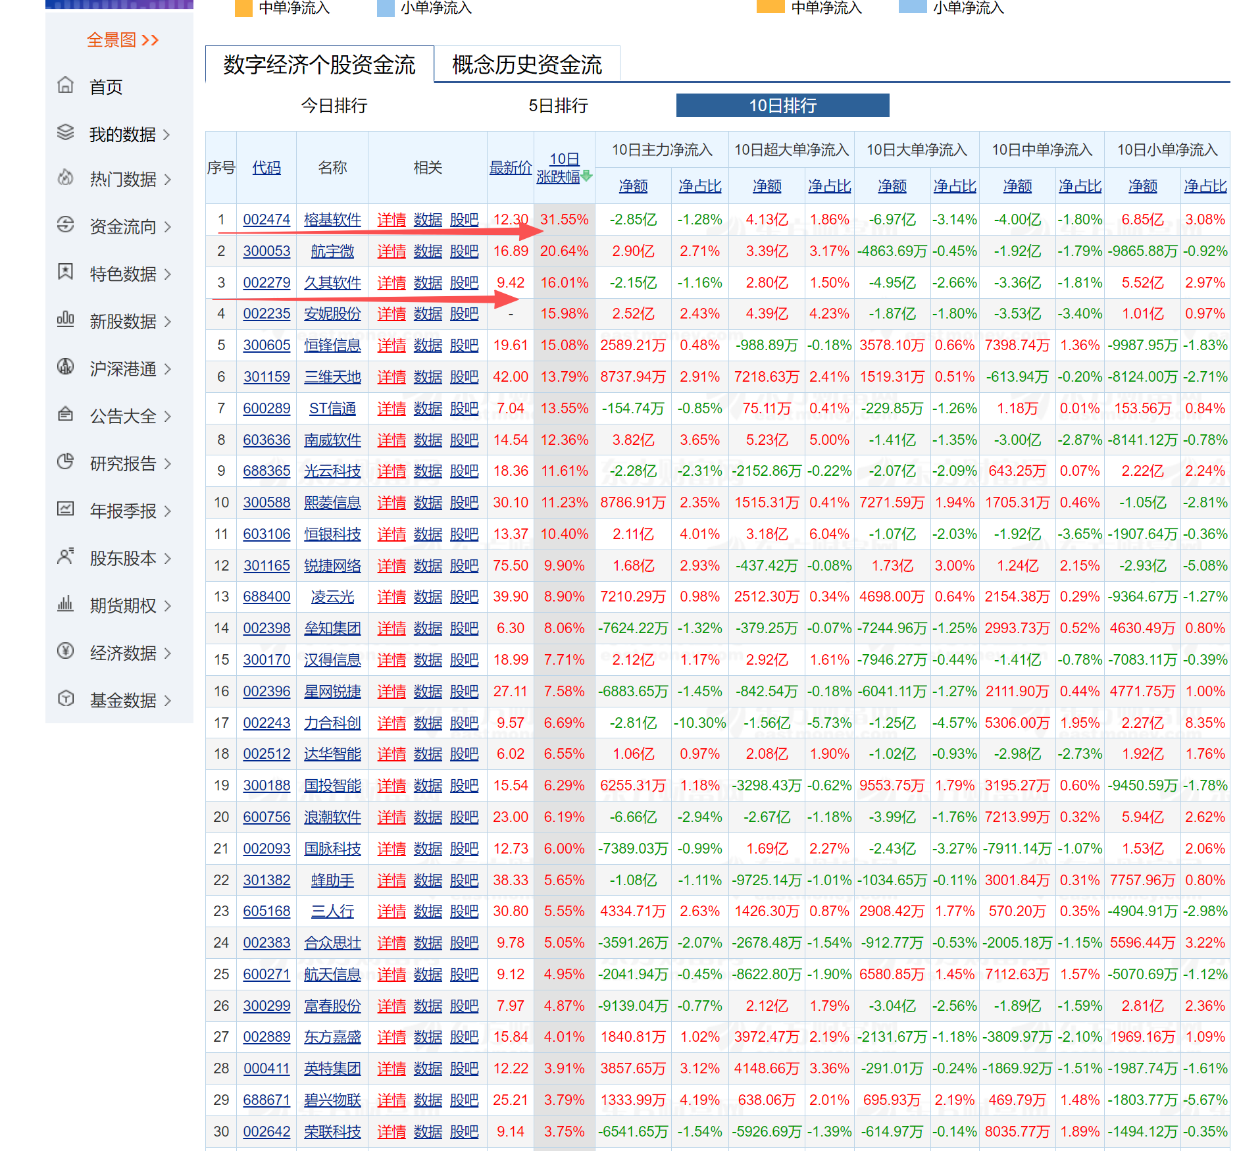Expand the 研究报告 sidebar chevron
Image resolution: width=1237 pixels, height=1151 pixels.
tap(166, 464)
